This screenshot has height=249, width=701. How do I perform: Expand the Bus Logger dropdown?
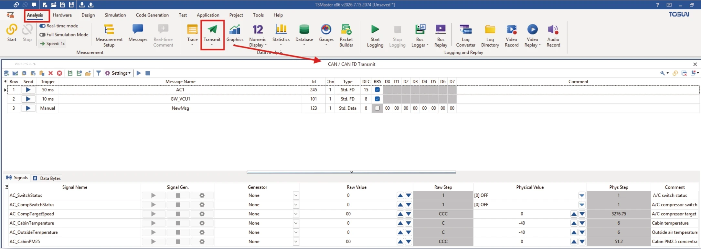point(428,45)
